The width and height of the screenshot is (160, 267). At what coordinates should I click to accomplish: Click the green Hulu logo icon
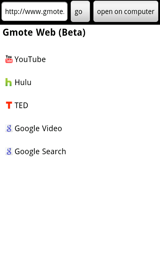(9, 82)
